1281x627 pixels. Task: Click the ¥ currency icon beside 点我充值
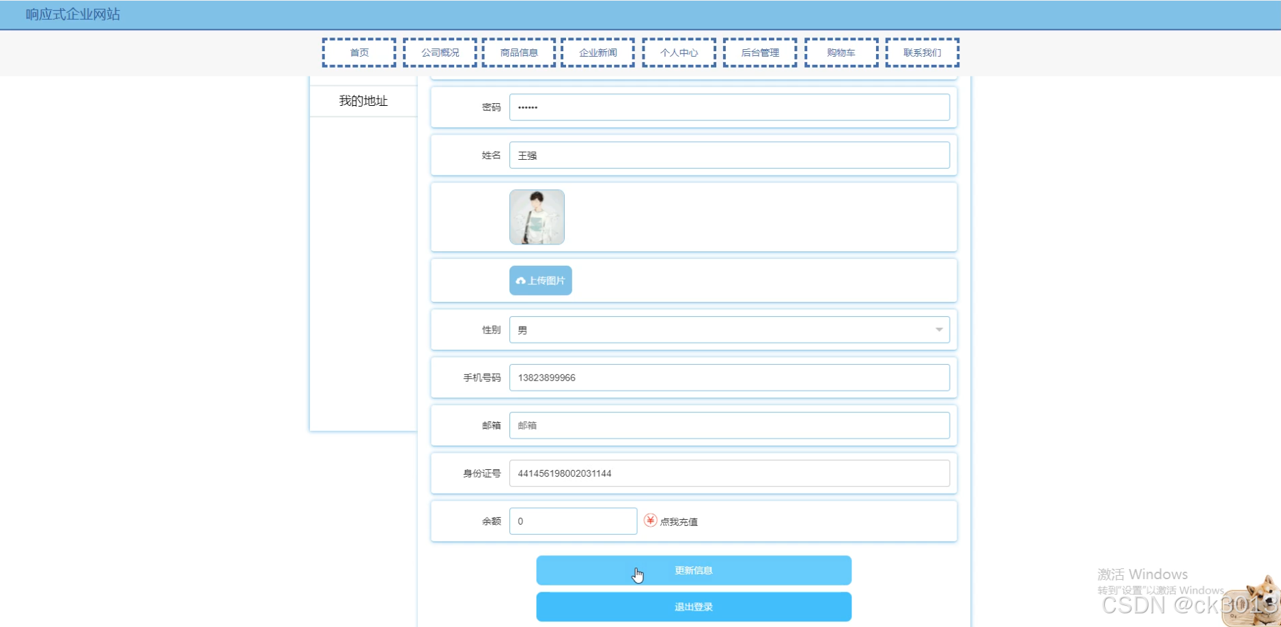(650, 520)
